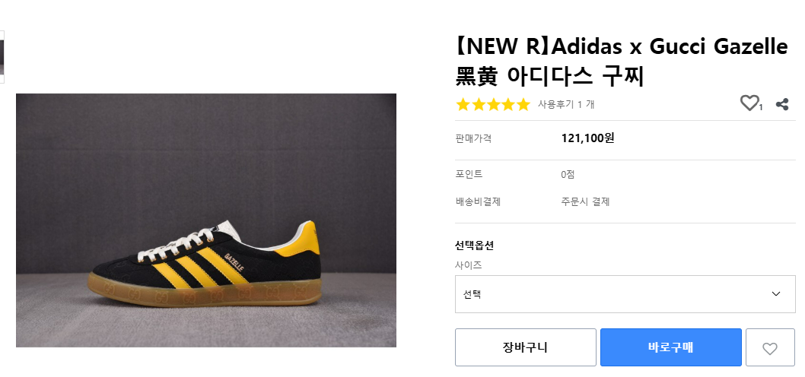Click the 판매가격 row label
805x377 pixels.
(473, 138)
